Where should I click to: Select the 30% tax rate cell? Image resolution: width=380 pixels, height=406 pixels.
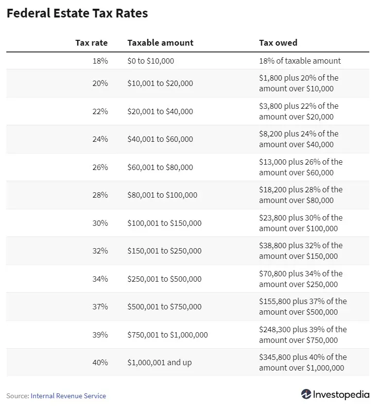(100, 223)
